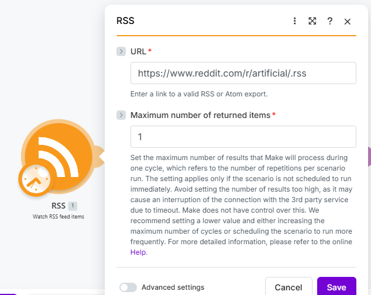The image size is (371, 295).
Task: Save the RSS module settings
Action: [336, 287]
